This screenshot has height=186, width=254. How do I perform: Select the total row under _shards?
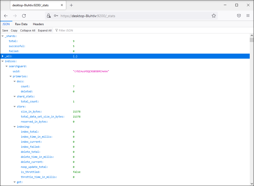point(125,41)
